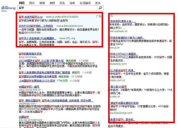This screenshot has width=181, height=128.
Task: Open news 2013中国学生留学 小众游 还是 随大流
Action: (x=42, y=61)
